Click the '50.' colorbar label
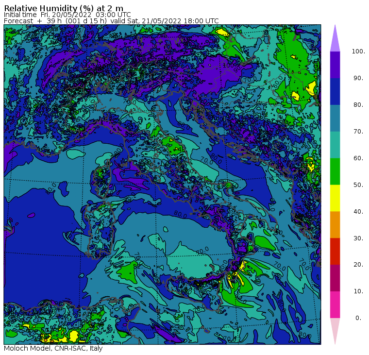The image size is (369, 355). [358, 185]
